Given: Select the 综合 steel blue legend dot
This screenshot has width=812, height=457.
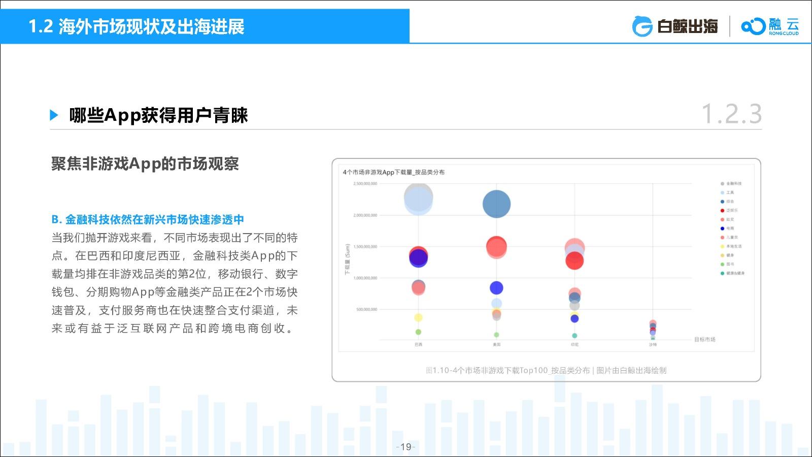Looking at the screenshot, I should click(722, 202).
